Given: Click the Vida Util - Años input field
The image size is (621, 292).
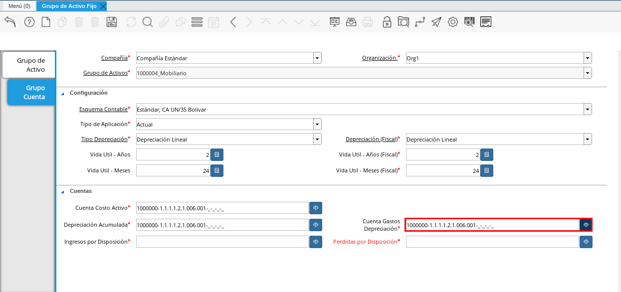Looking at the screenshot, I should (173, 155).
